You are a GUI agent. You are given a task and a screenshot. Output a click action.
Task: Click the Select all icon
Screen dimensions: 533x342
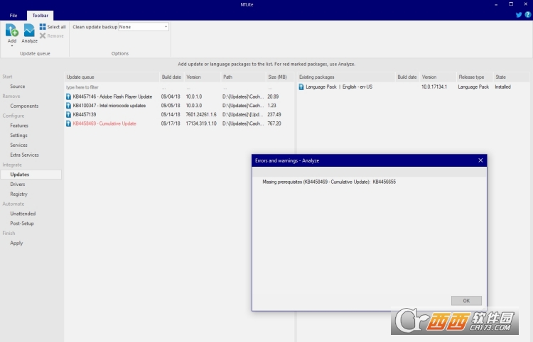(43, 26)
